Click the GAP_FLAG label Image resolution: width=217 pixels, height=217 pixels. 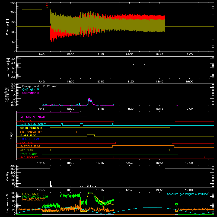(27, 121)
